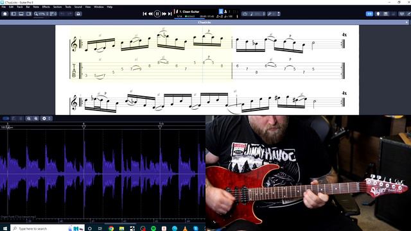Screen dimensions: 411x231
Task: Open the display layout mode dropdown
Action: point(53,13)
